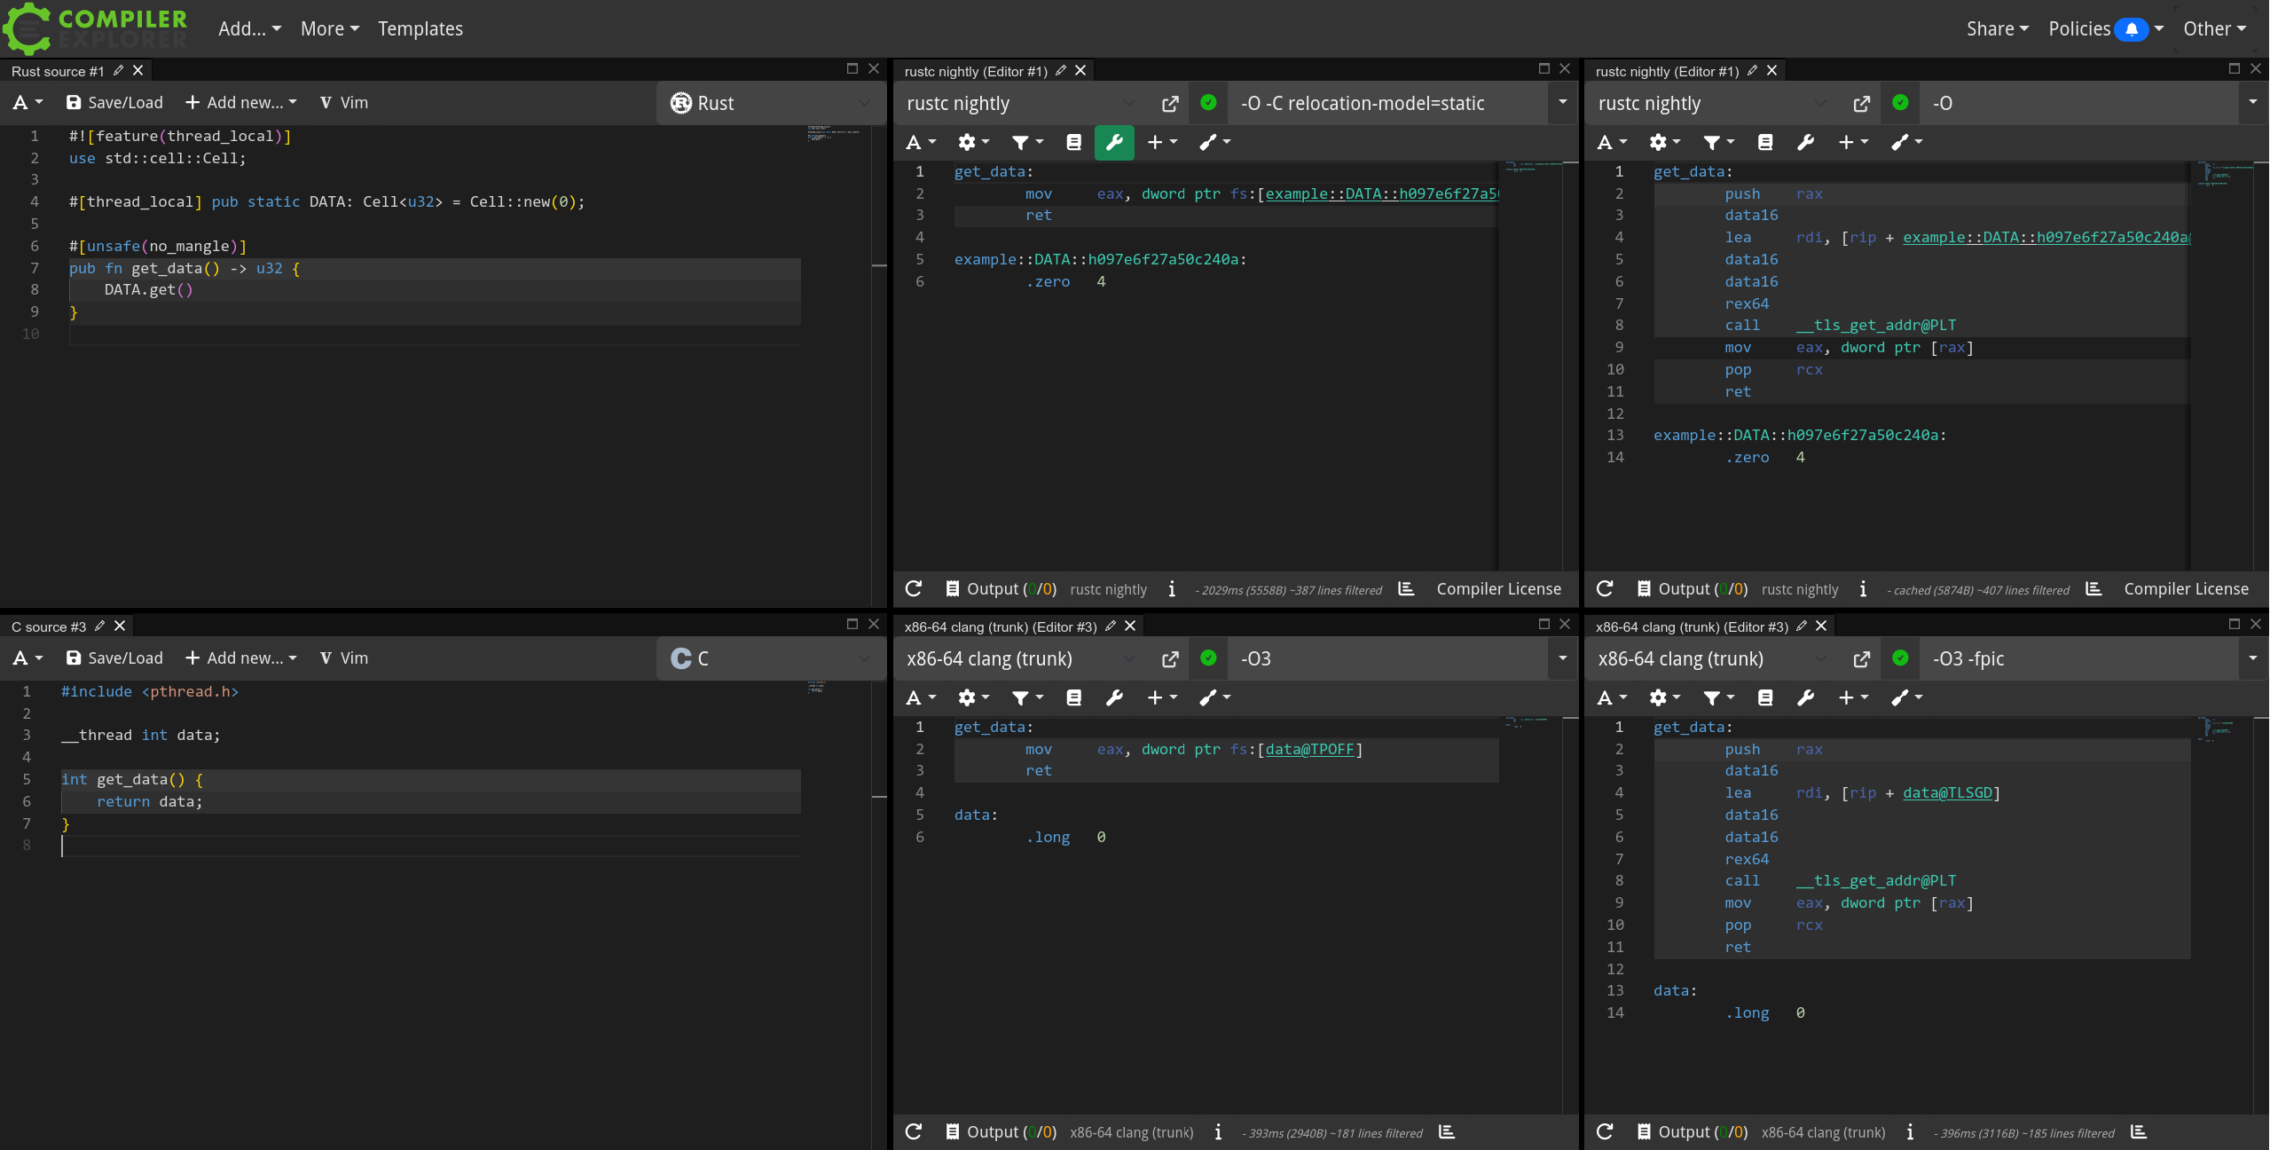Click the compiler info icon in the rustc static status bar
Image resolution: width=2270 pixels, height=1150 pixels.
(x=1172, y=589)
